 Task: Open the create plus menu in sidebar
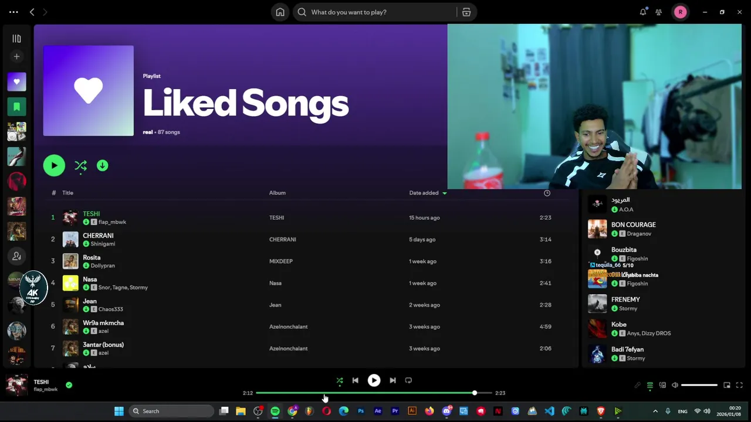(16, 56)
